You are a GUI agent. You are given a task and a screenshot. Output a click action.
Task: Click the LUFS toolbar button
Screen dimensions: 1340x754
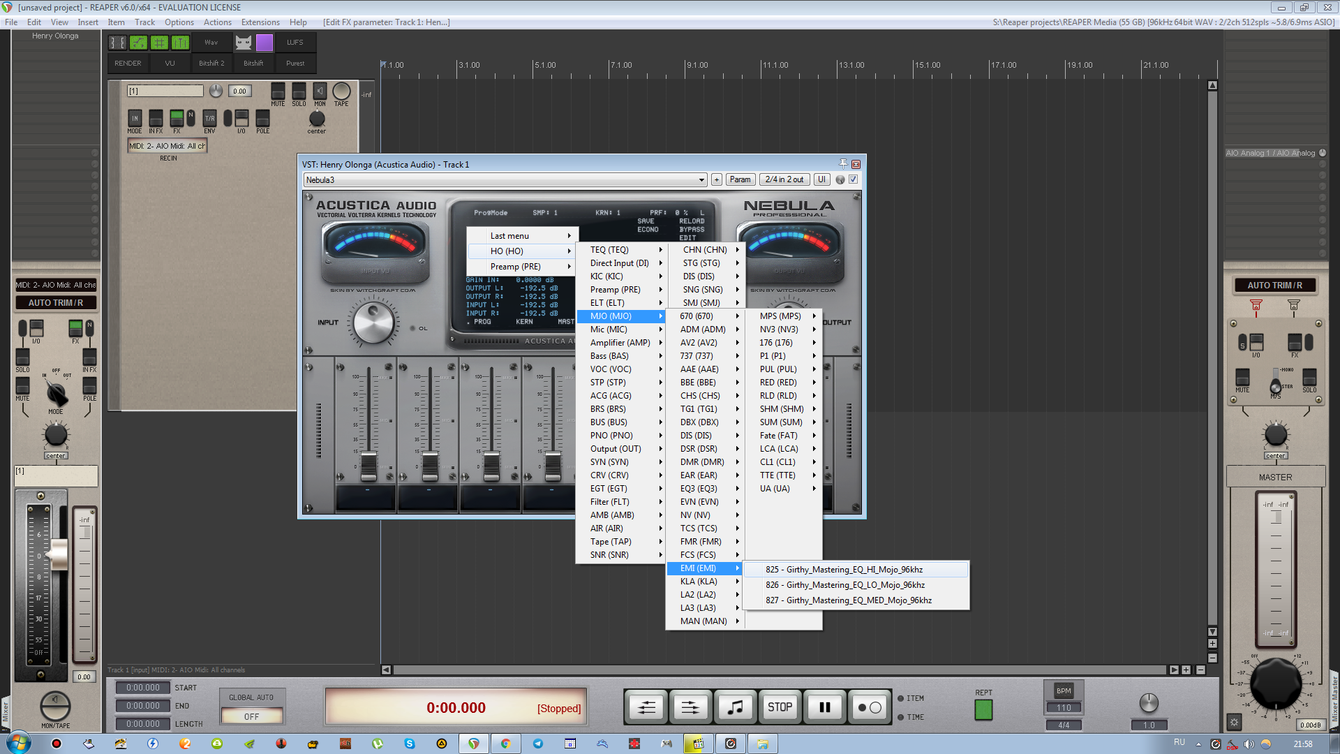coord(295,43)
